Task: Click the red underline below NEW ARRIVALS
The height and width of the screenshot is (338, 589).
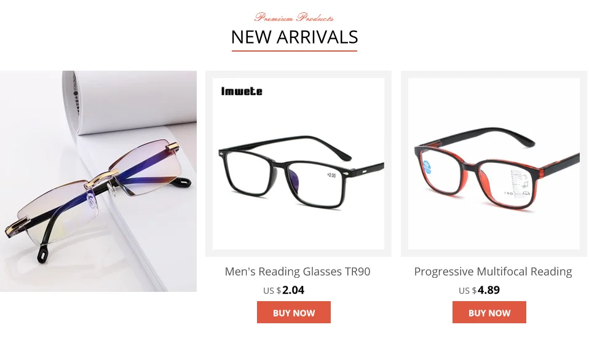Action: point(294,50)
